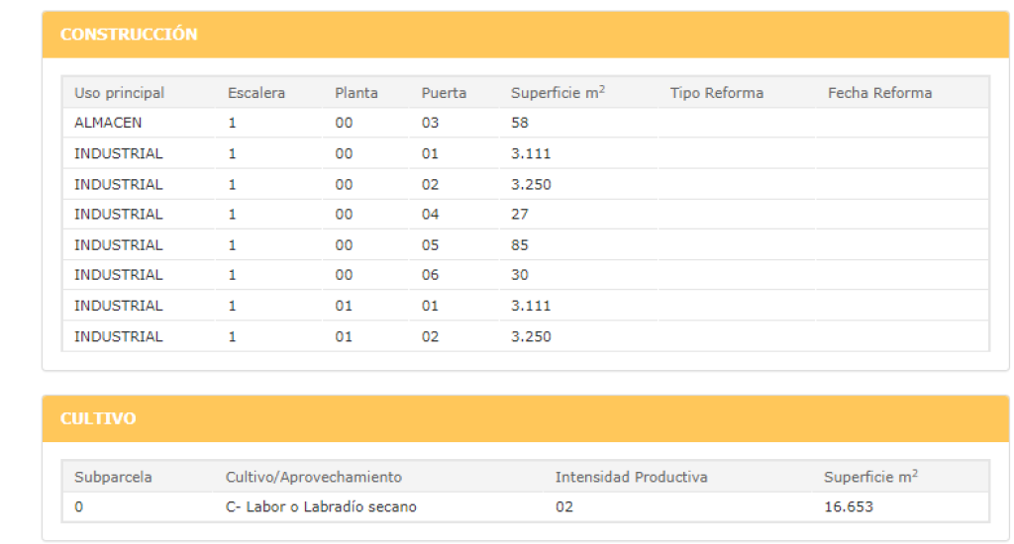Click the INDUSTRIAL row with puerta 04

click(x=525, y=215)
